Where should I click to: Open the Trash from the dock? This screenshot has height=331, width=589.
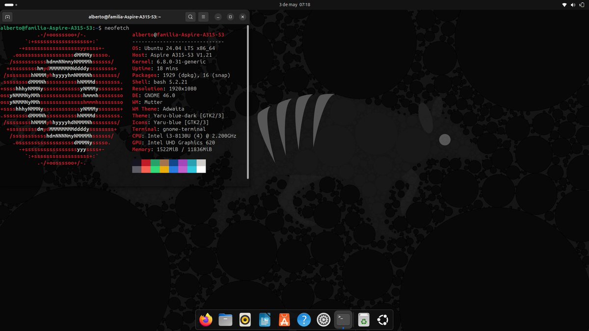tap(364, 320)
